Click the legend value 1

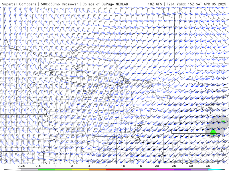tap(55, 166)
